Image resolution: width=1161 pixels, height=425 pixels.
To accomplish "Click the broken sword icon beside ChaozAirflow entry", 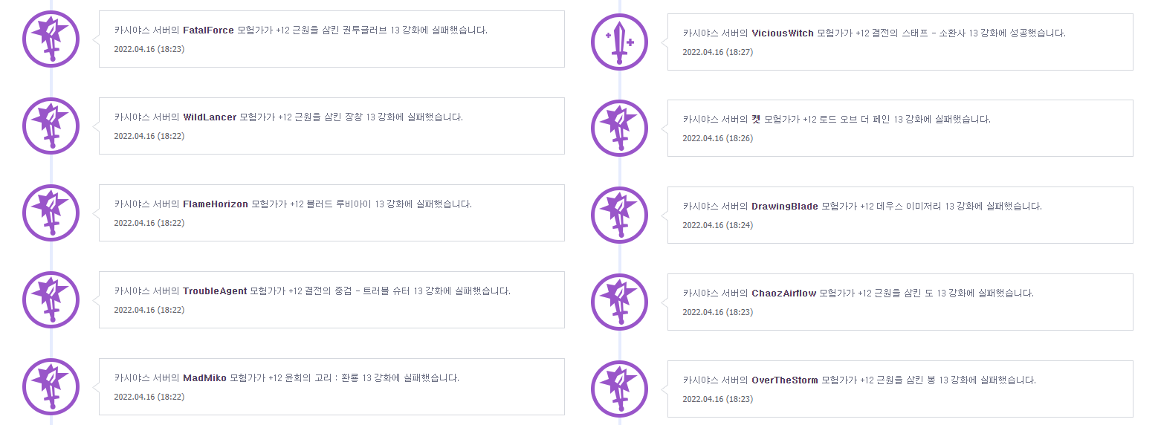I will point(619,302).
